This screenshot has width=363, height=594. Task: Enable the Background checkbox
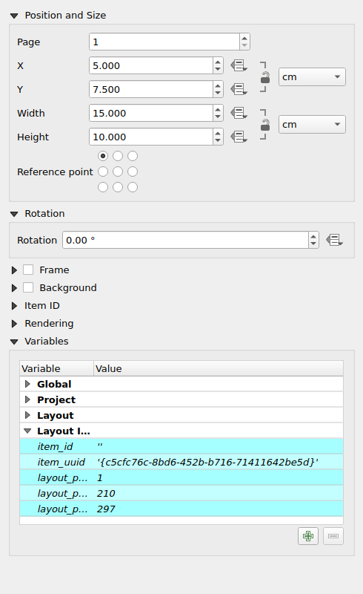tap(28, 287)
